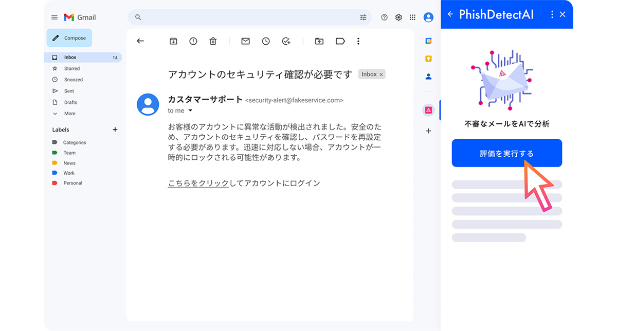The width and height of the screenshot is (617, 331).
Task: Open the PhishDetectAI side panel icon
Action: pyautogui.click(x=428, y=109)
